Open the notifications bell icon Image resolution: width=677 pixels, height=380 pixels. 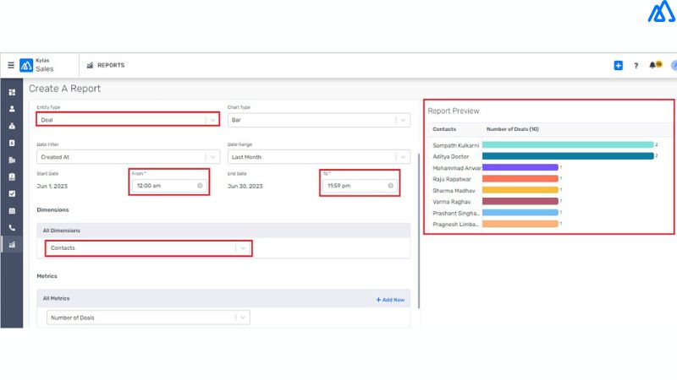click(652, 65)
